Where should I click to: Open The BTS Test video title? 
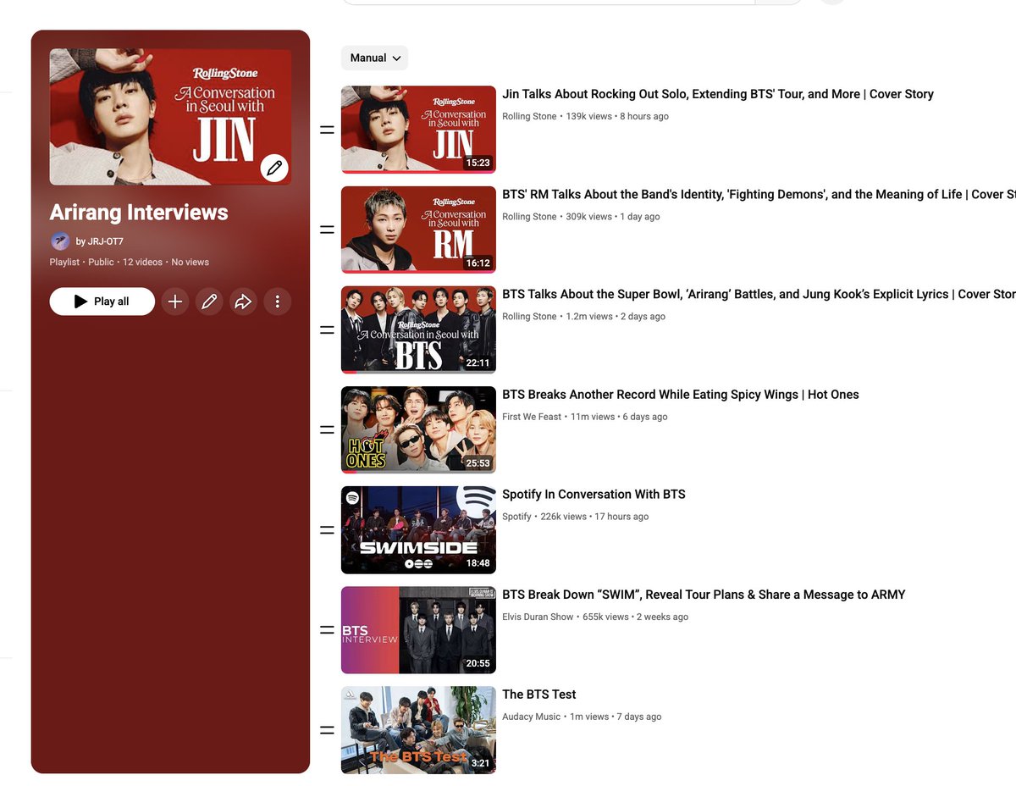pyautogui.click(x=539, y=695)
